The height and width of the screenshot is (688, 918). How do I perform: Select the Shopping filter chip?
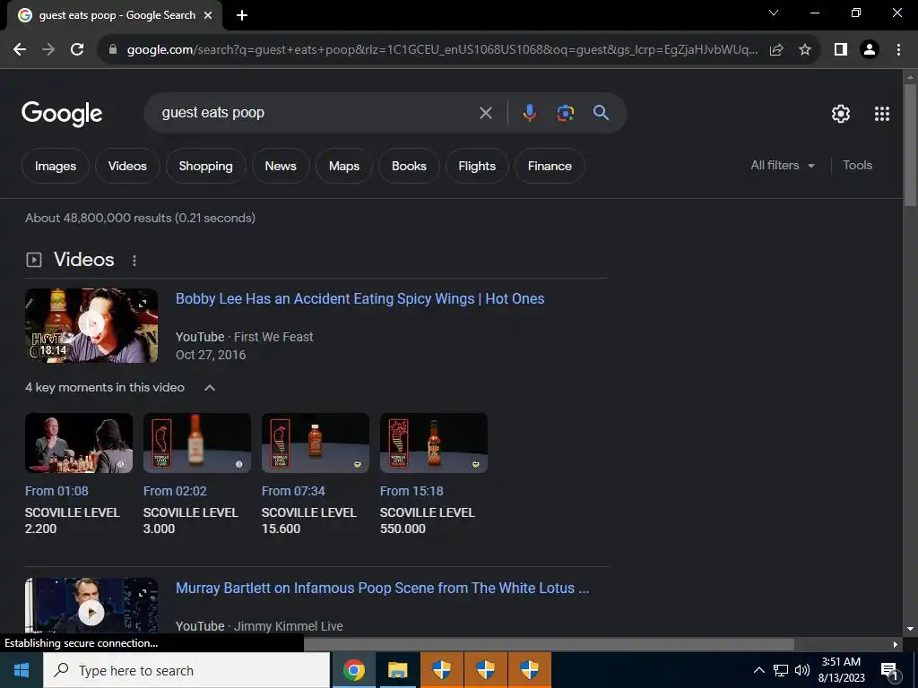tap(206, 166)
